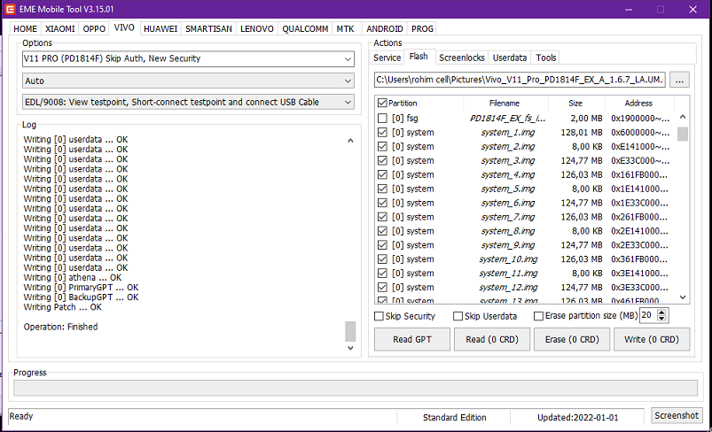Expand the Auto mode dropdown
The height and width of the screenshot is (432, 712).
pos(188,81)
